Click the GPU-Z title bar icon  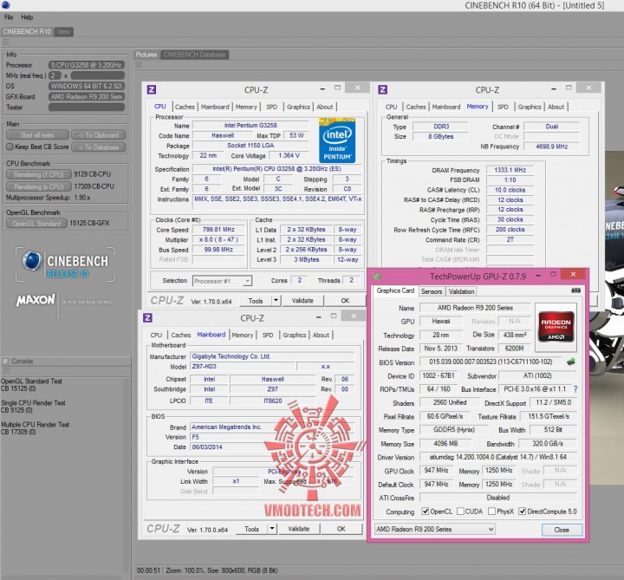(377, 276)
